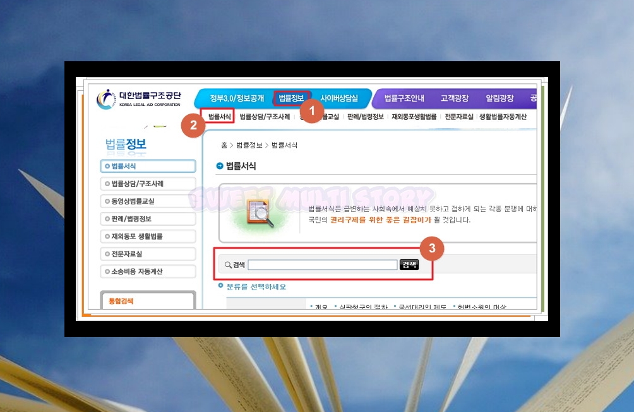
Task: Open 법률상담/구조사례 in the left sidebar
Action: point(148,184)
